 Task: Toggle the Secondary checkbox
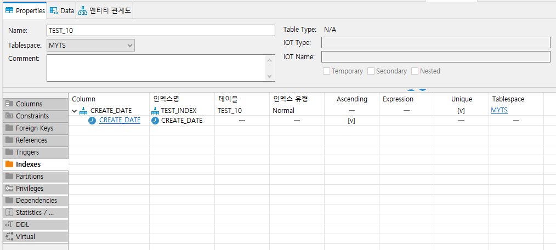pyautogui.click(x=371, y=71)
